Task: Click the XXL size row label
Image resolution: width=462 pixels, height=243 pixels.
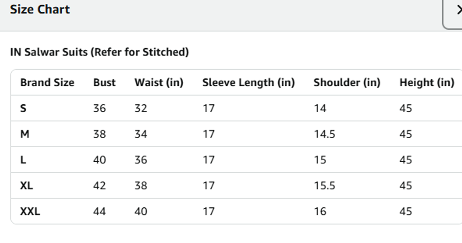Action: tap(30, 211)
